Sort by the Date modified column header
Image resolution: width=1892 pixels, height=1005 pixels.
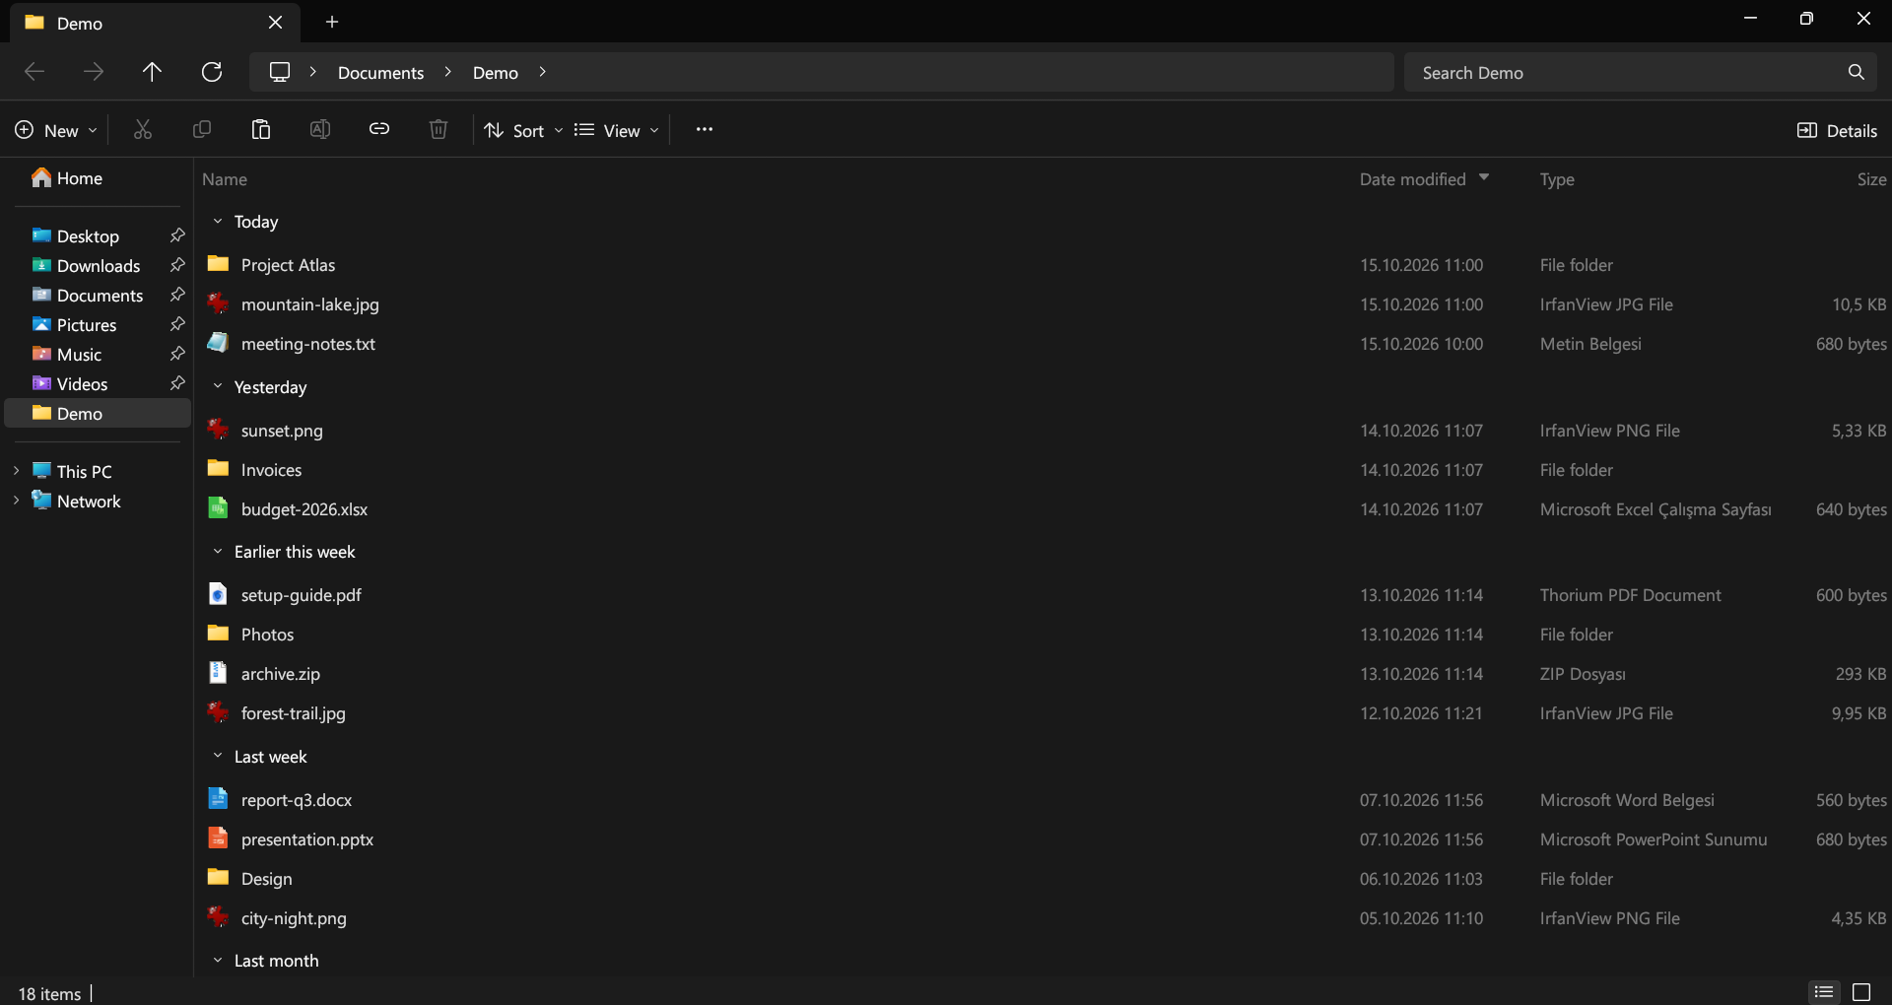coord(1413,179)
